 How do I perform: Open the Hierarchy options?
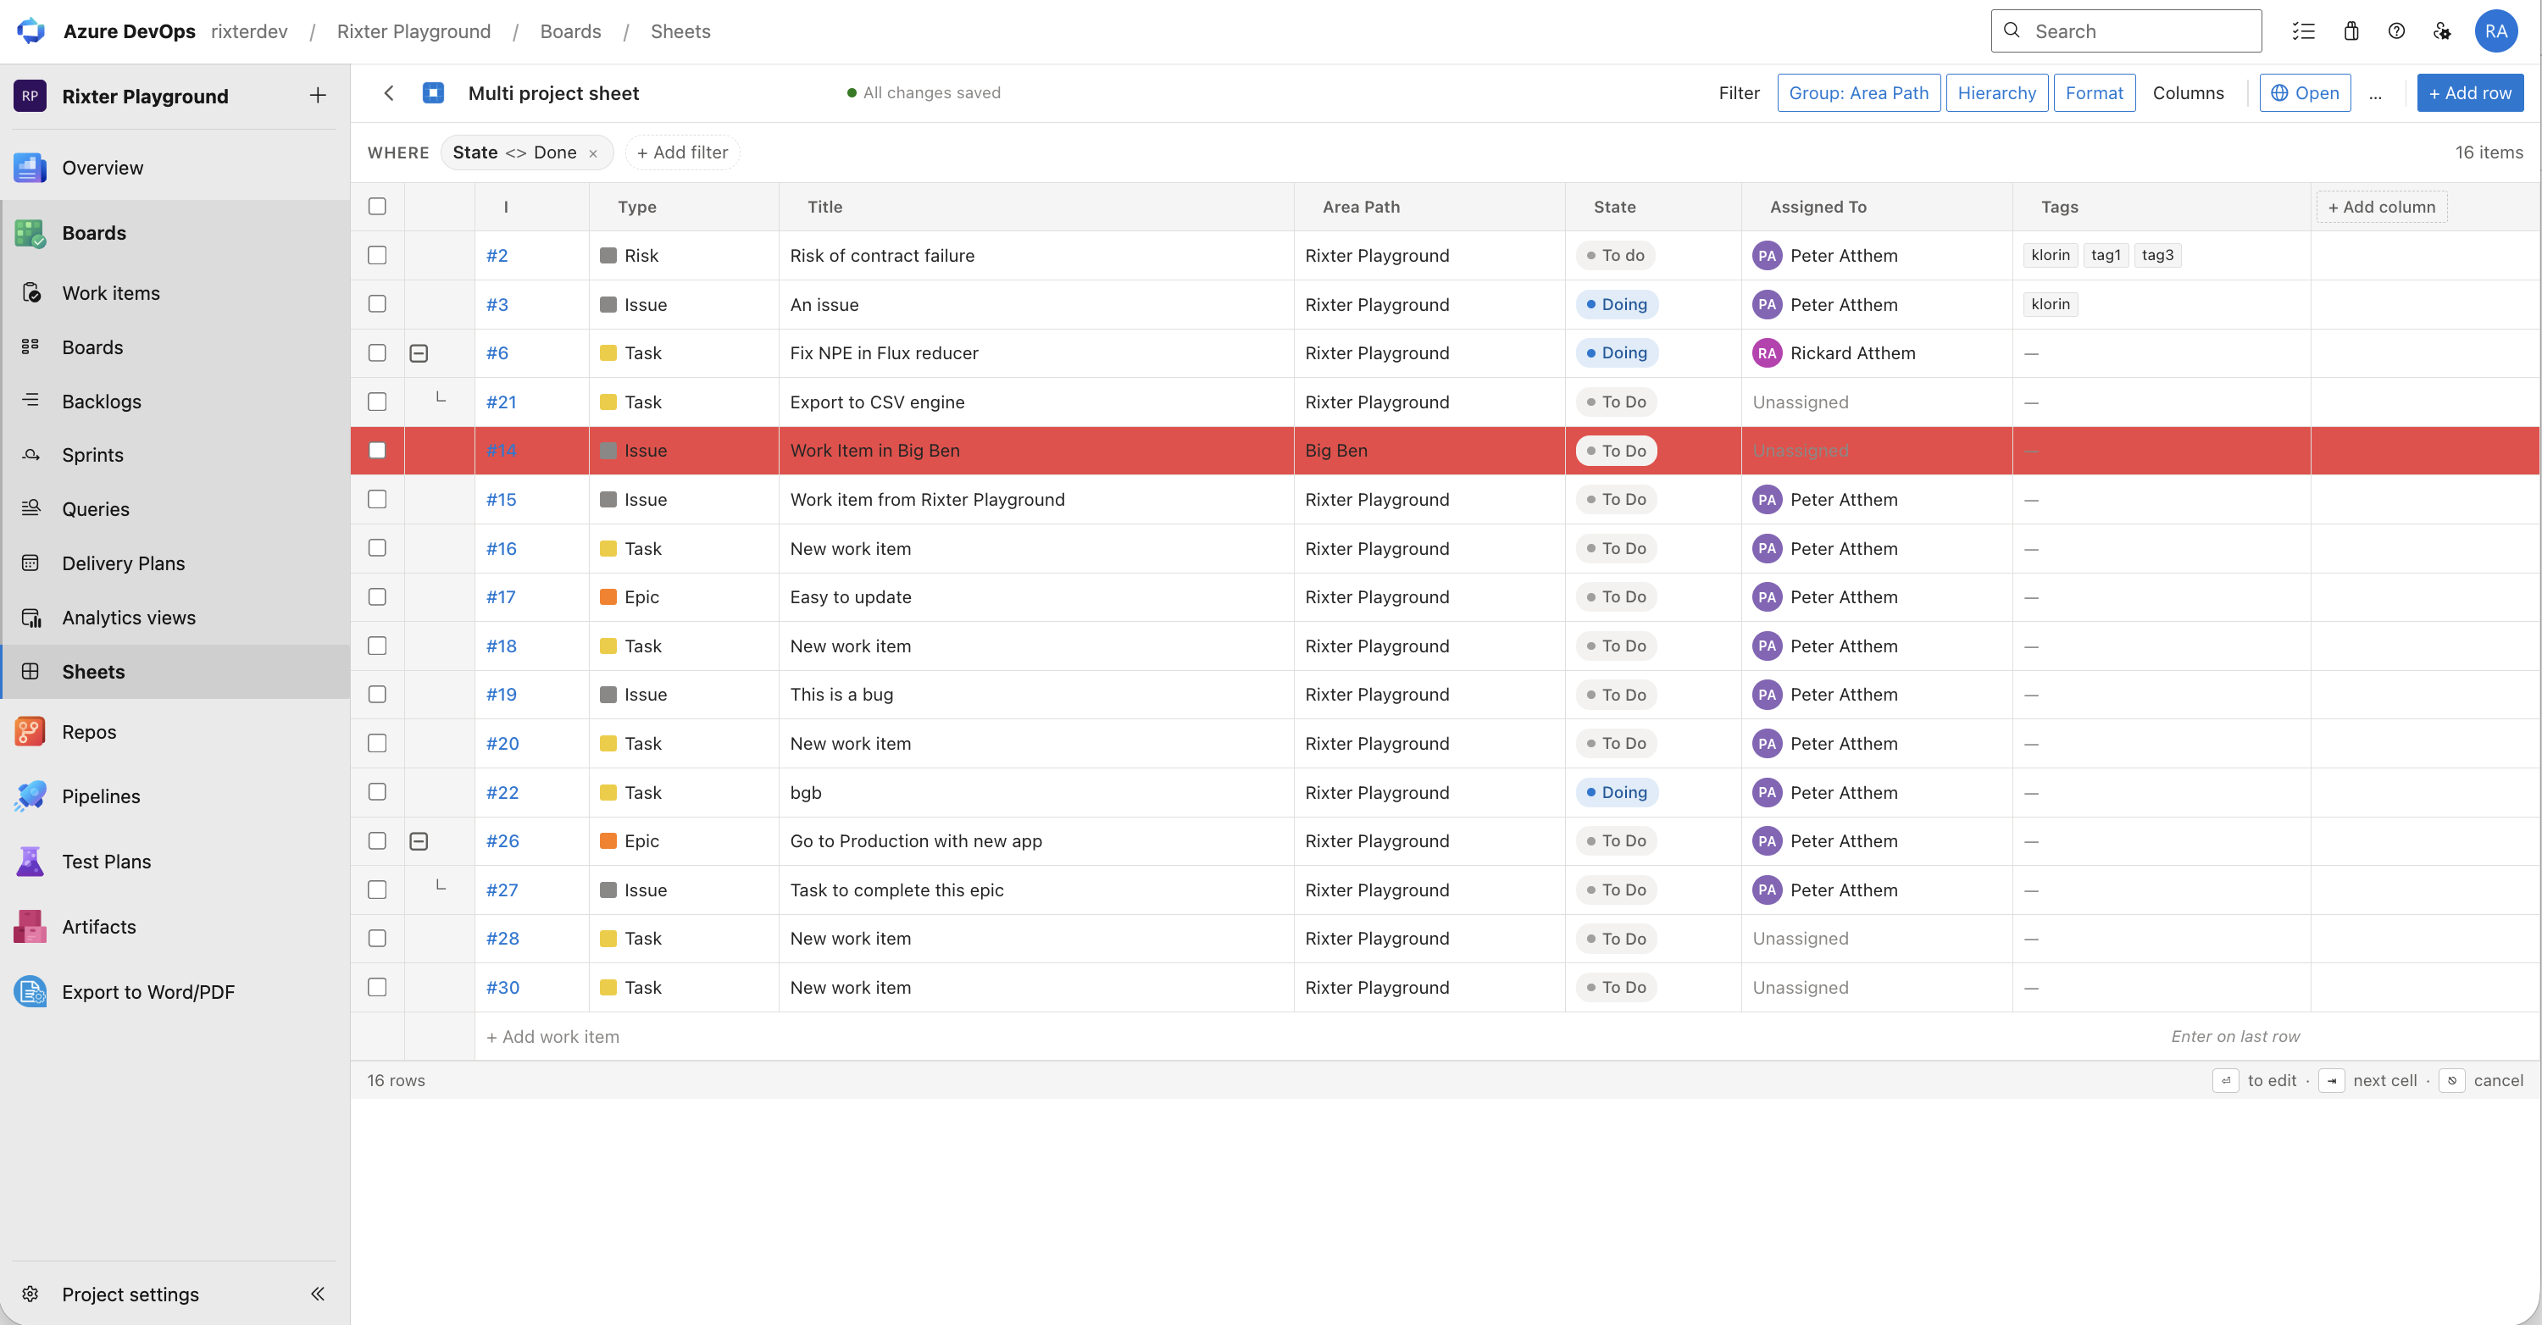tap(1996, 92)
